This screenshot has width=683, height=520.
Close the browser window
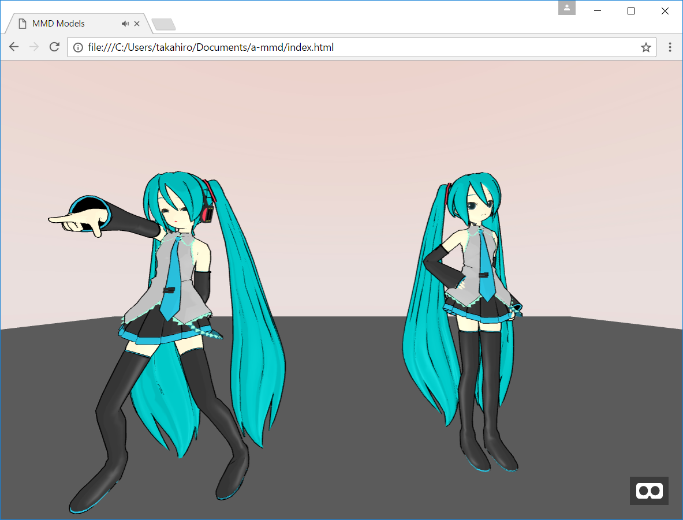tap(665, 11)
